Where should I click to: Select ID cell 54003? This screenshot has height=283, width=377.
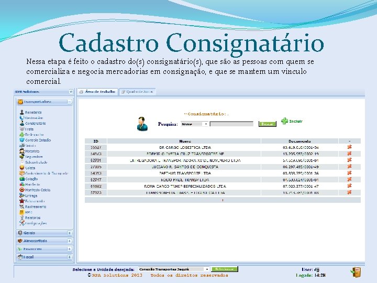pos(96,173)
